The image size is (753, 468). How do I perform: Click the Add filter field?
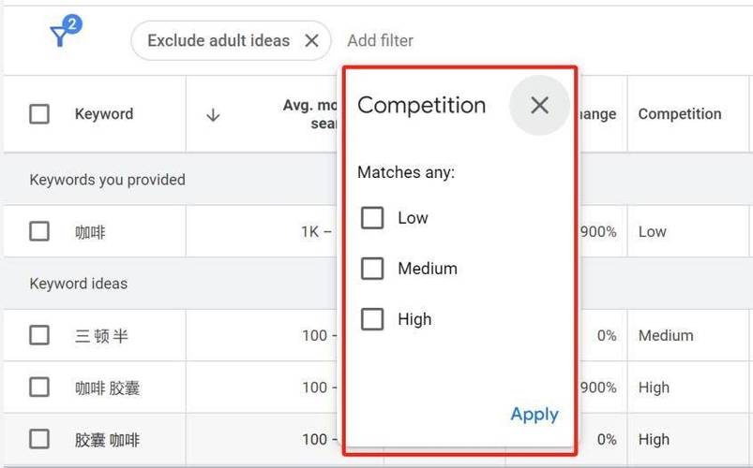pyautogui.click(x=380, y=41)
